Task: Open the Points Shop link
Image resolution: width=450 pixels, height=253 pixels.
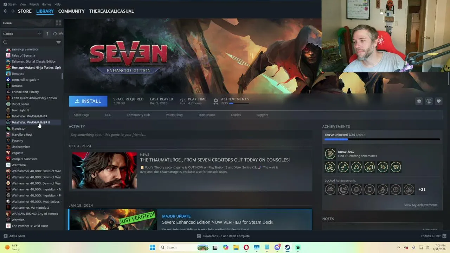Action: [174, 115]
